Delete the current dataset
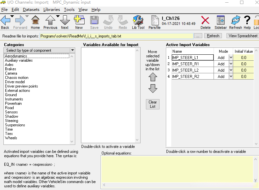Screen dimensions: 259x190 click(205, 21)
